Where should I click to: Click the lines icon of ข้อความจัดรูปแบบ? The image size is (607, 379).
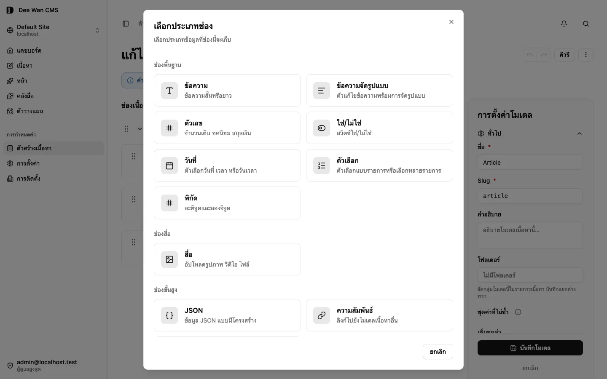pos(322,91)
